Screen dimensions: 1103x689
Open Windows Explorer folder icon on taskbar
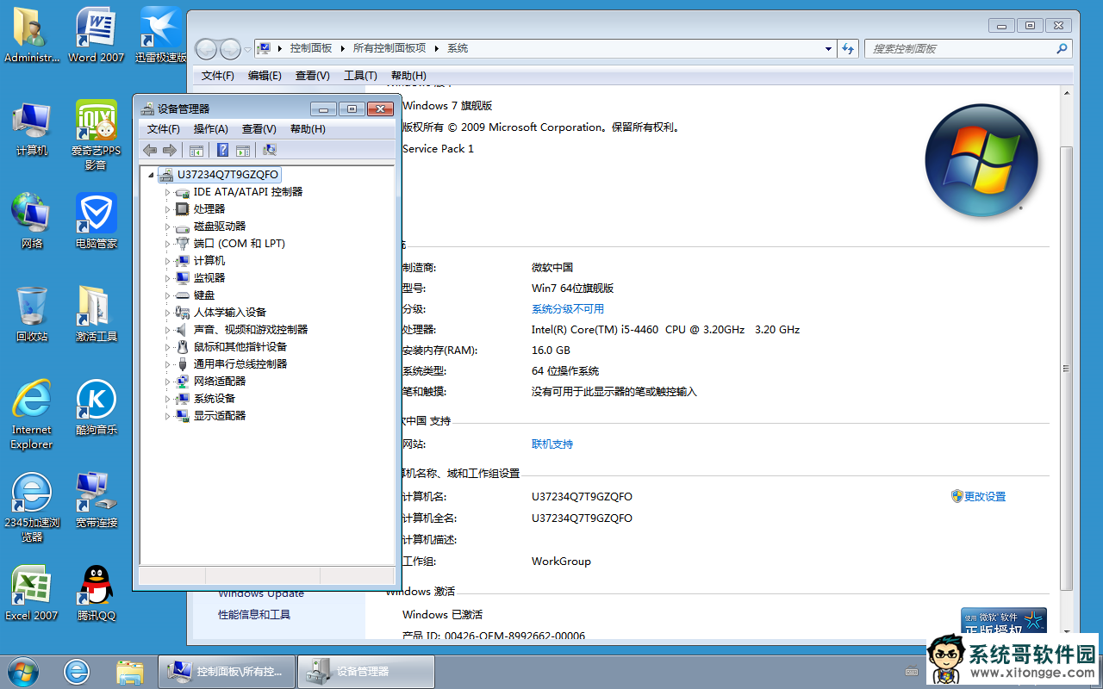point(130,671)
